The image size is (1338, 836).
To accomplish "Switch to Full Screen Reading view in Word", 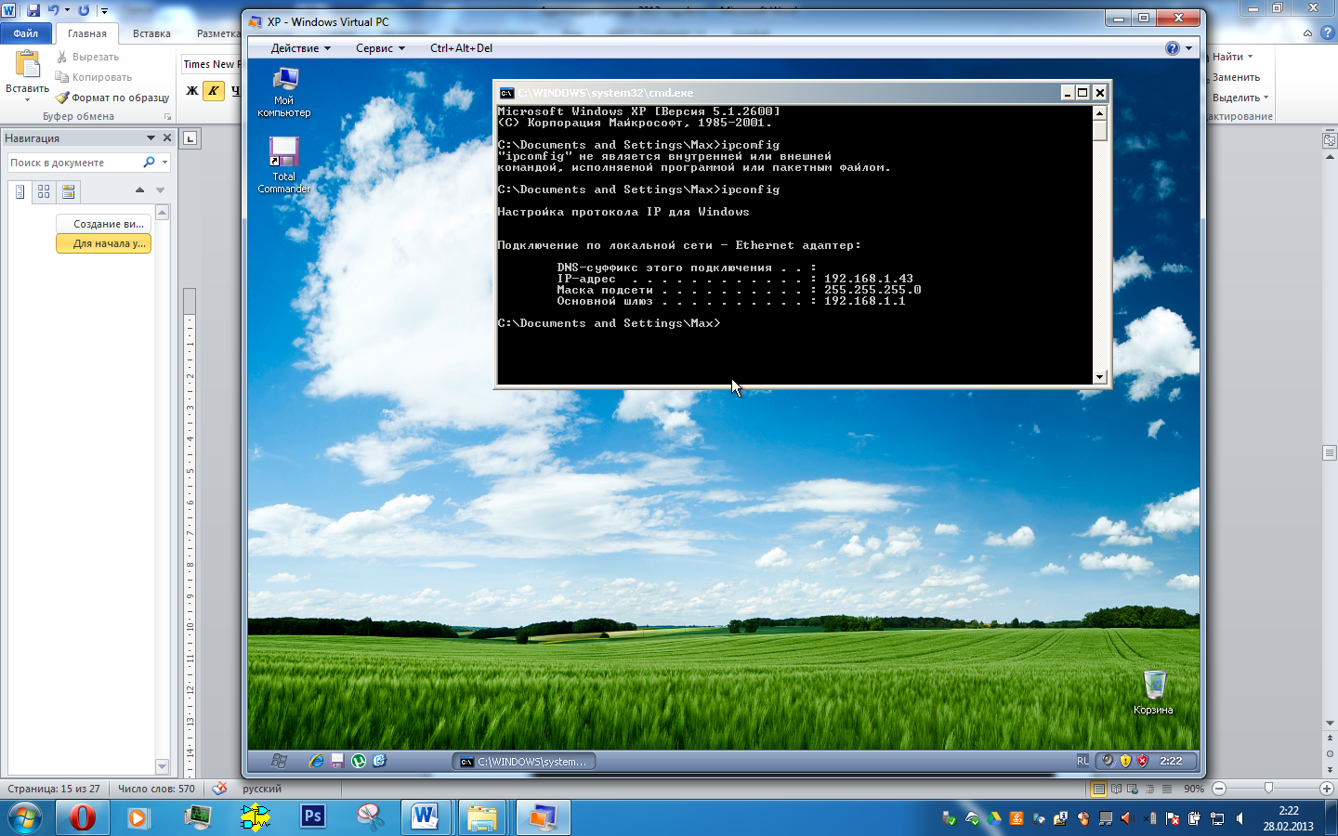I will tap(1117, 789).
